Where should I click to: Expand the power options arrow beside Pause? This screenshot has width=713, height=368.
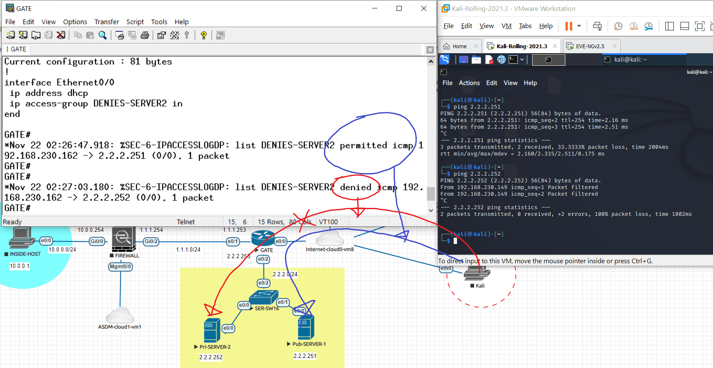click(579, 26)
